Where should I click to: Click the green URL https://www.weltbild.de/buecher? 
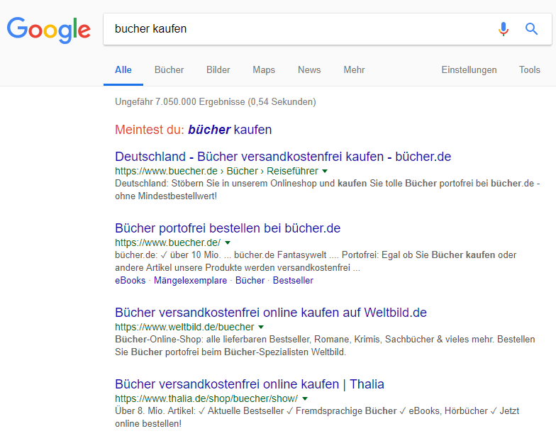click(x=184, y=327)
